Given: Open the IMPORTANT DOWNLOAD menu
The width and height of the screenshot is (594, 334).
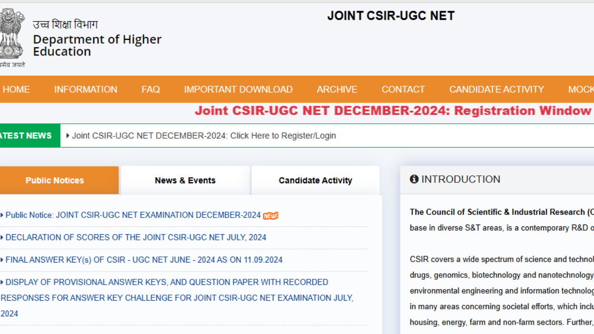Looking at the screenshot, I should (238, 89).
